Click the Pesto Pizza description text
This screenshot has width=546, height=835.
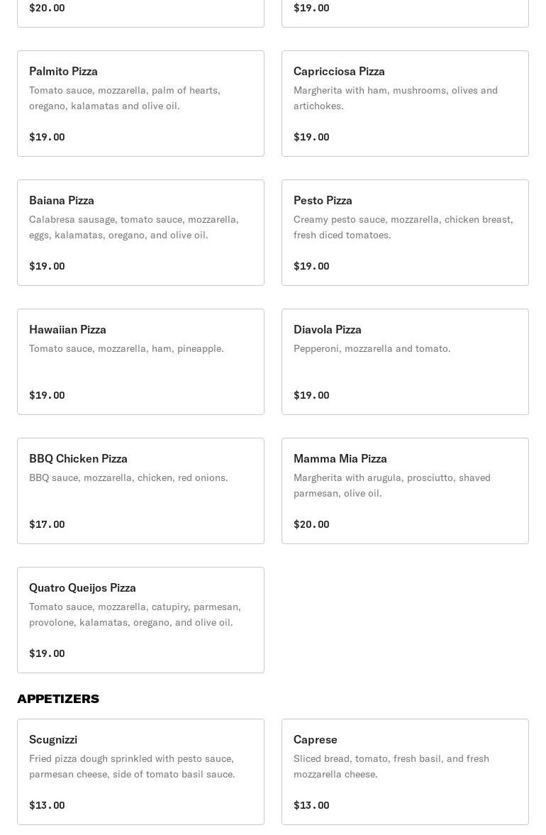pos(403,227)
